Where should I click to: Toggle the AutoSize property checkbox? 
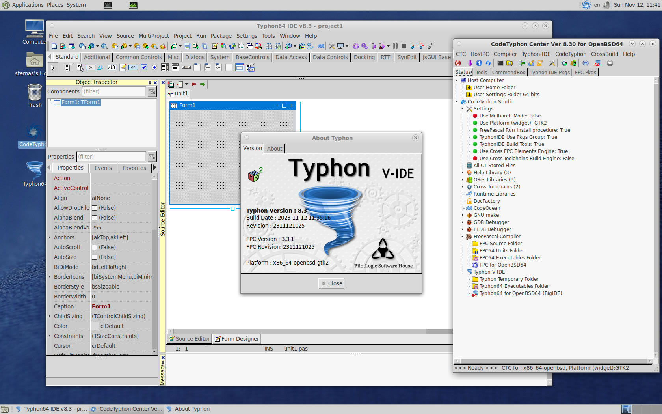point(94,257)
